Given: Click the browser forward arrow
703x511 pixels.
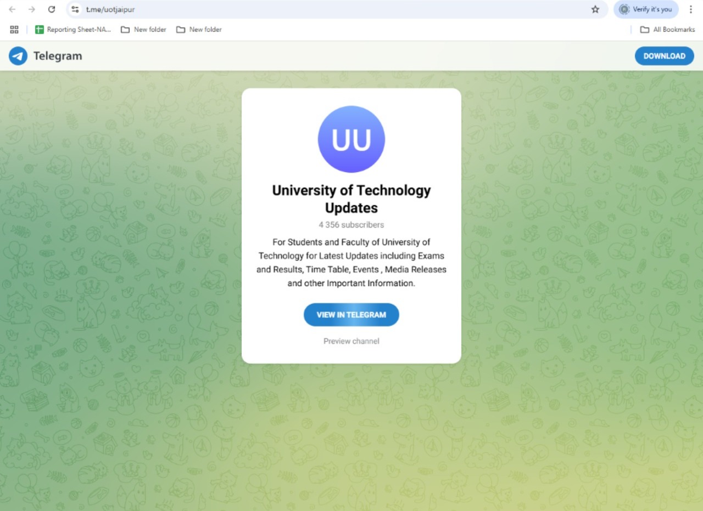Looking at the screenshot, I should click(x=32, y=9).
